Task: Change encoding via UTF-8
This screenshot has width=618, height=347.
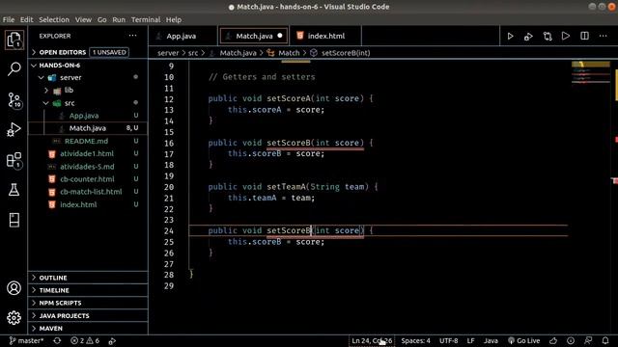Action: (448, 340)
